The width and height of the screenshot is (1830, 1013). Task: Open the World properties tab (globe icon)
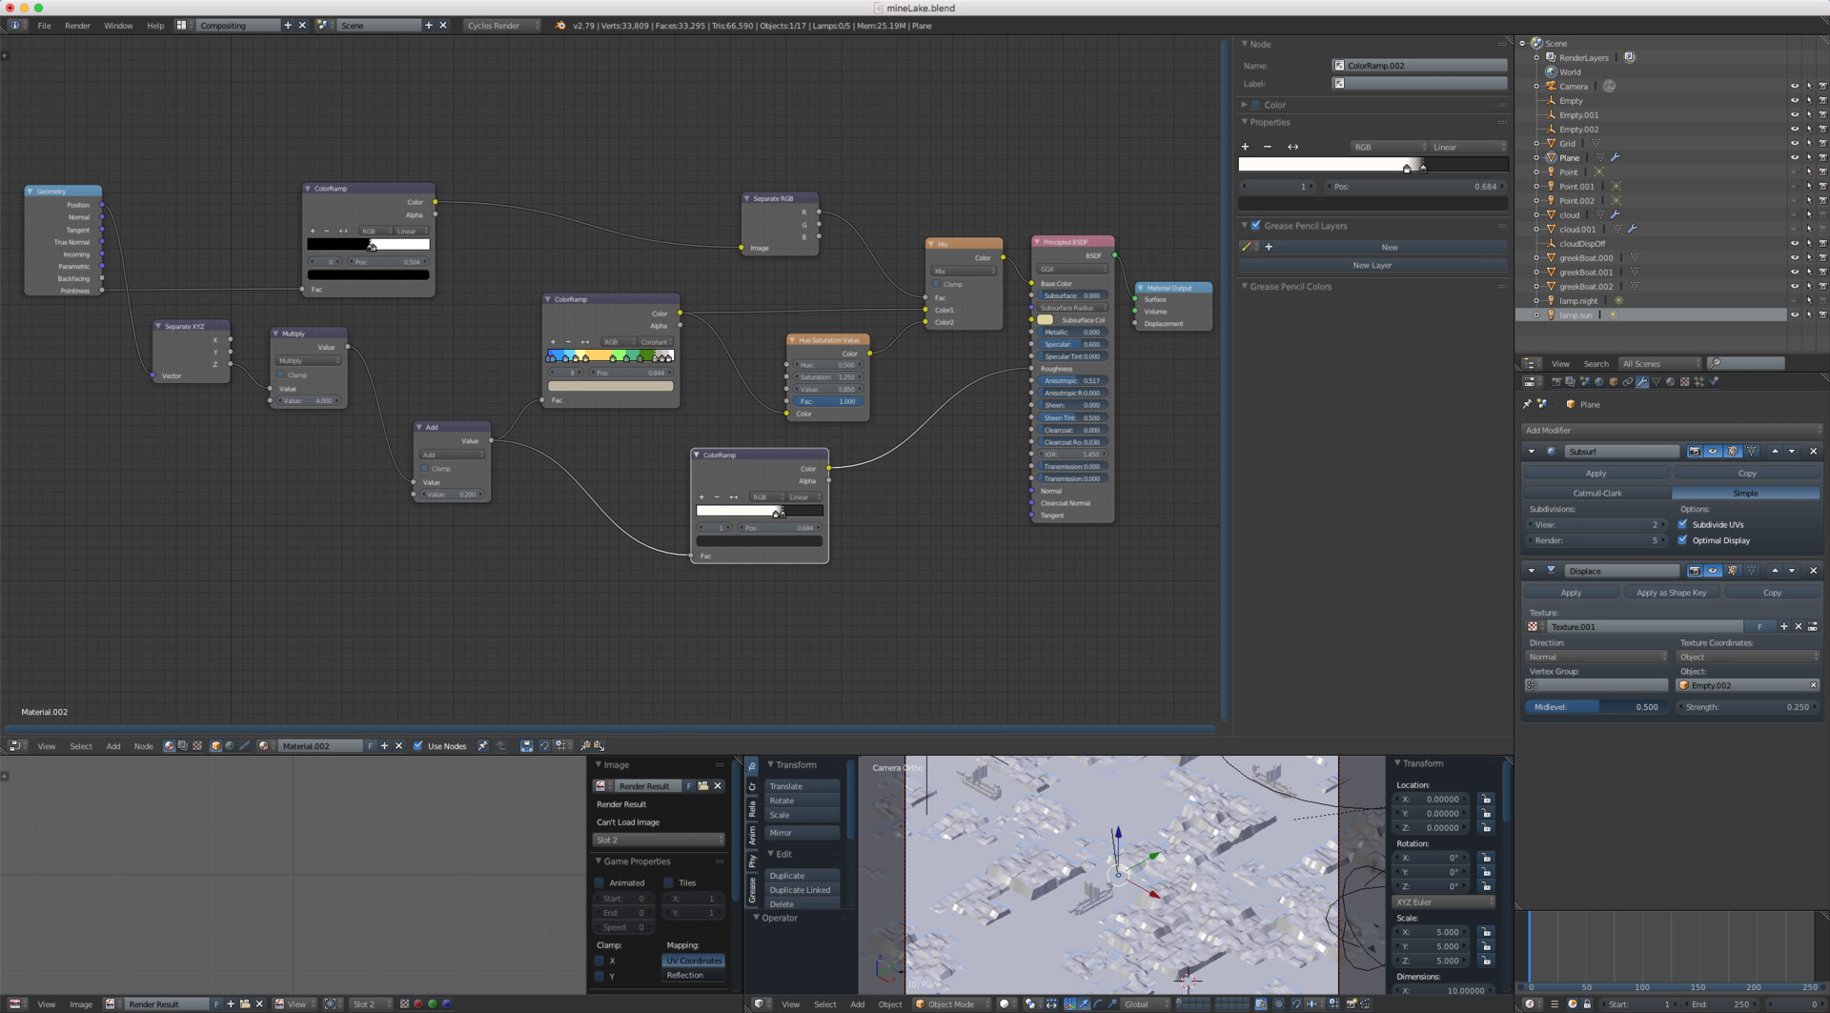[1598, 382]
